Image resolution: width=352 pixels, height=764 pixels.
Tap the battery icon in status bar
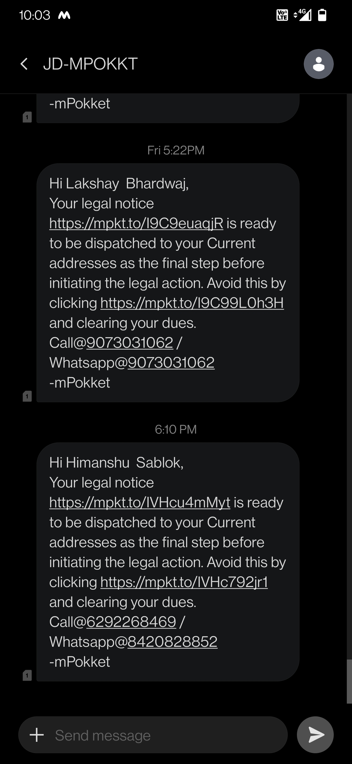[x=322, y=15]
